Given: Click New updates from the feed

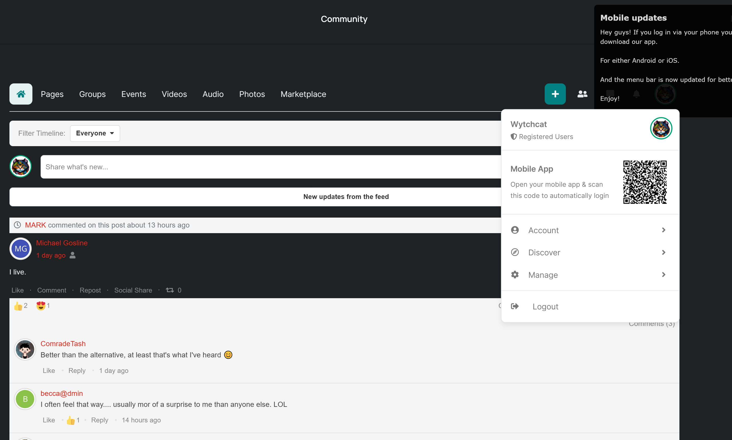Looking at the screenshot, I should point(346,197).
